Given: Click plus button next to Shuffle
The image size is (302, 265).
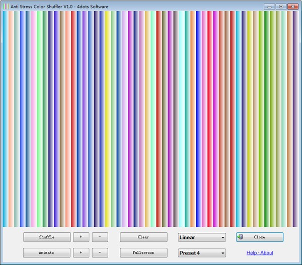Looking at the screenshot, I should coord(81,237).
